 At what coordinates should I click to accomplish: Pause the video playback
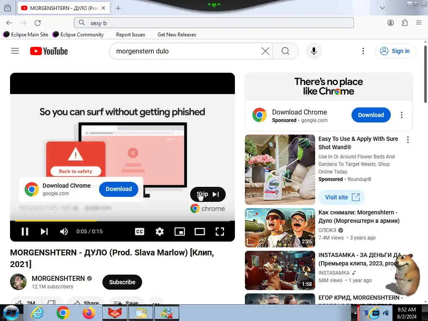[x=25, y=232]
